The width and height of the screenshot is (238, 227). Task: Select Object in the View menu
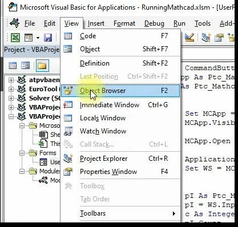coord(120,49)
